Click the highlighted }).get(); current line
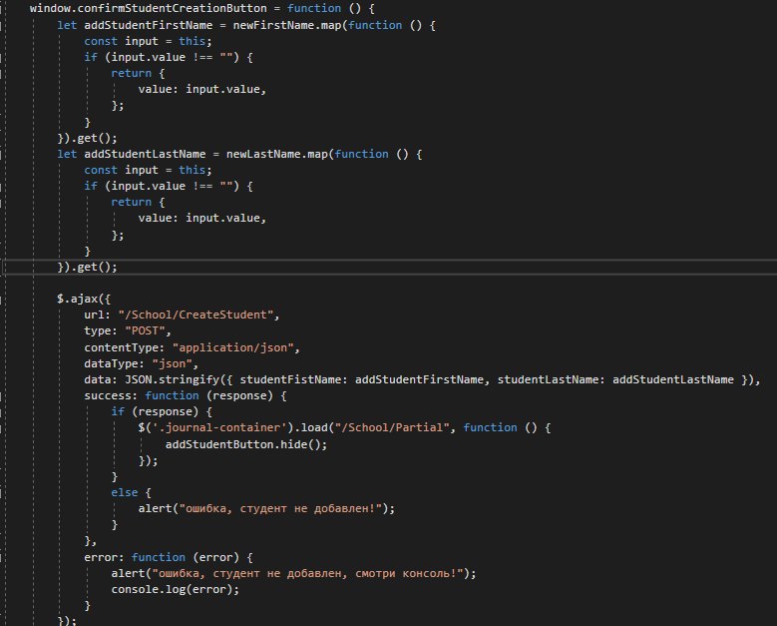Image resolution: width=777 pixels, height=626 pixels. click(87, 267)
